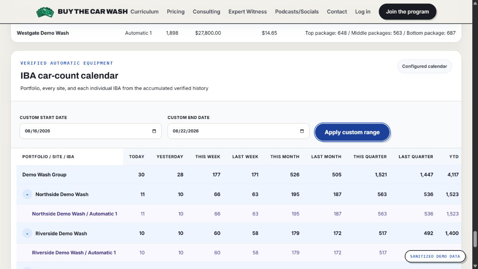Open the Curriculum menu item

[x=144, y=12]
